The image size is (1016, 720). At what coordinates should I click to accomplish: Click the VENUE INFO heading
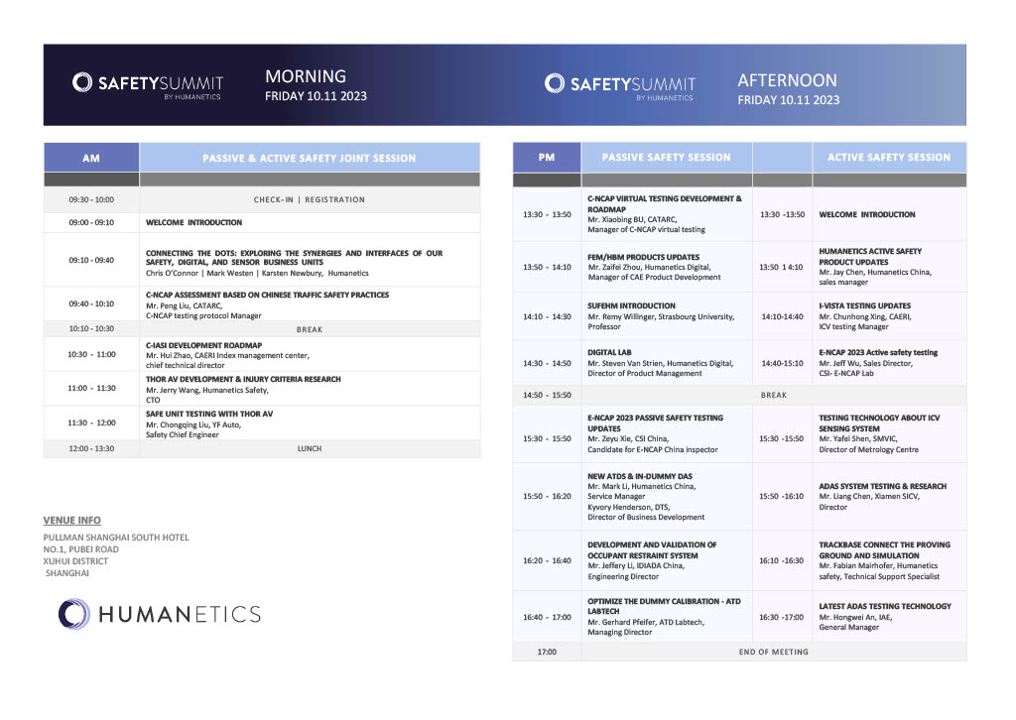[x=71, y=520]
